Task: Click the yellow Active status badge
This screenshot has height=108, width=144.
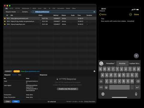Action: [16, 71]
